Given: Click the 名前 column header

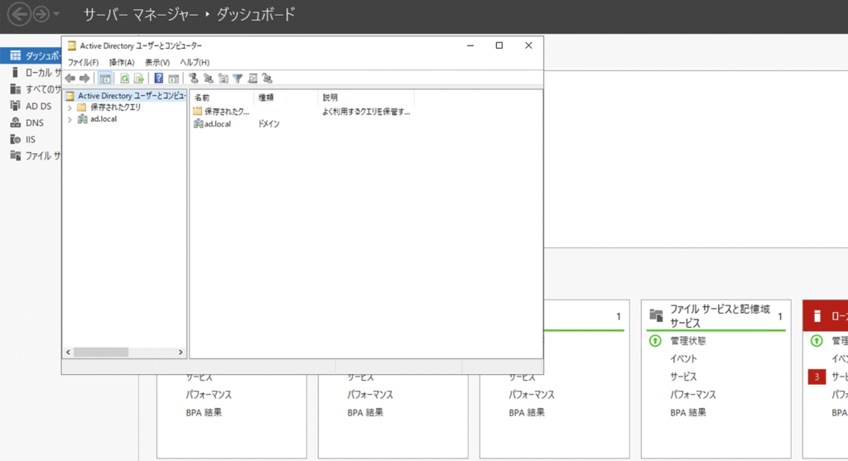Looking at the screenshot, I should (x=222, y=98).
